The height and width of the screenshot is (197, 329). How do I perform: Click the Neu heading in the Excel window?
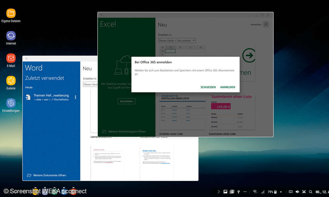pos(162,25)
